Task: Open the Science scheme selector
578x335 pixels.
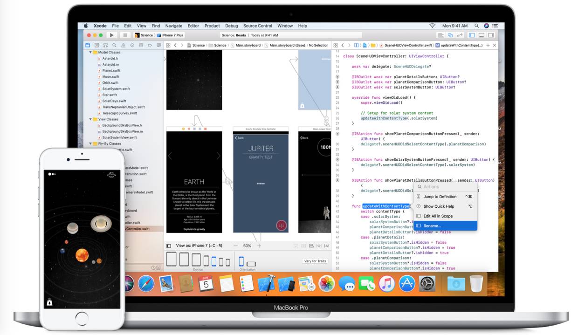Action: (x=144, y=35)
